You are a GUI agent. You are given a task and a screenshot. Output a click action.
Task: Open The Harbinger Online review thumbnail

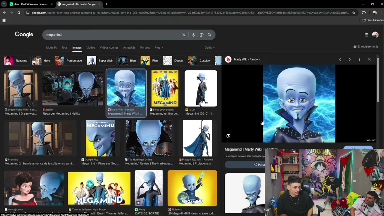click(149, 138)
